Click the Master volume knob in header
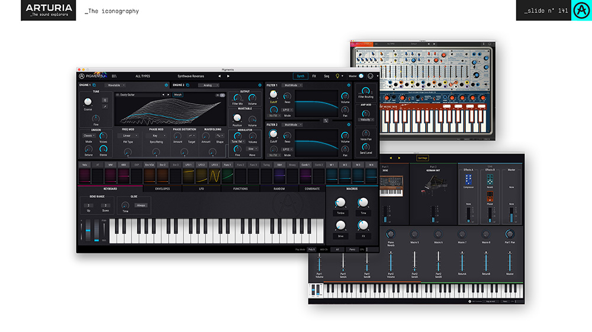 pyautogui.click(x=361, y=76)
